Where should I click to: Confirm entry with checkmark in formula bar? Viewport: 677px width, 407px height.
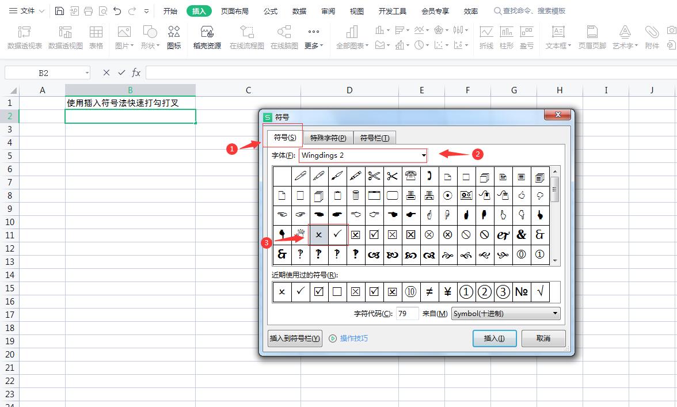tap(121, 73)
